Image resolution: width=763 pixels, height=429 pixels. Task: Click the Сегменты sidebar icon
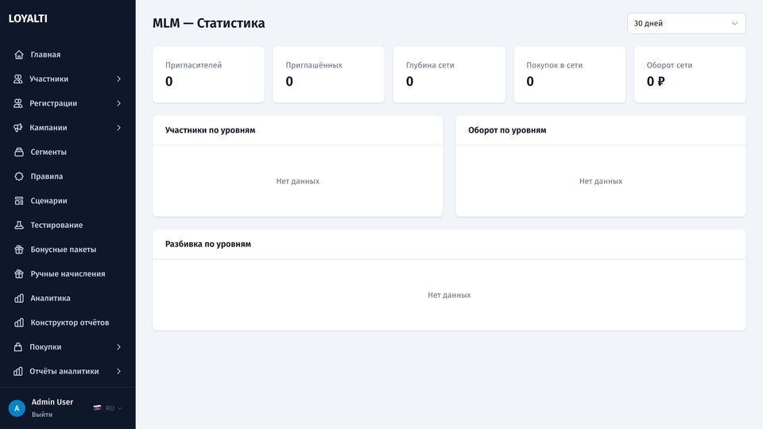19,152
